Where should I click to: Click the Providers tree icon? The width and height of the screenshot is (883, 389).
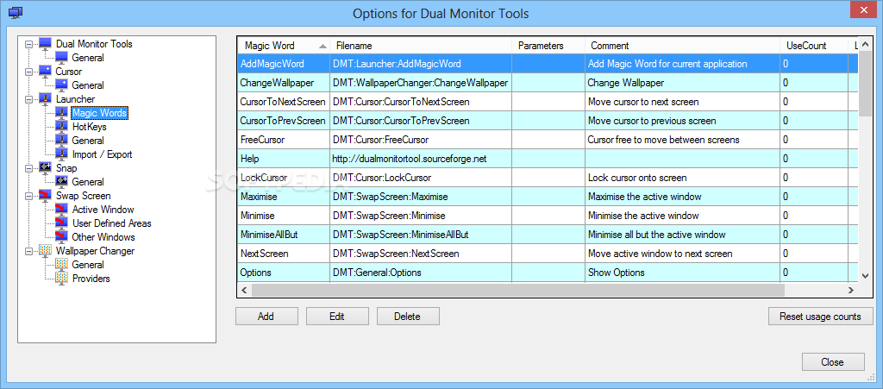[x=61, y=278]
